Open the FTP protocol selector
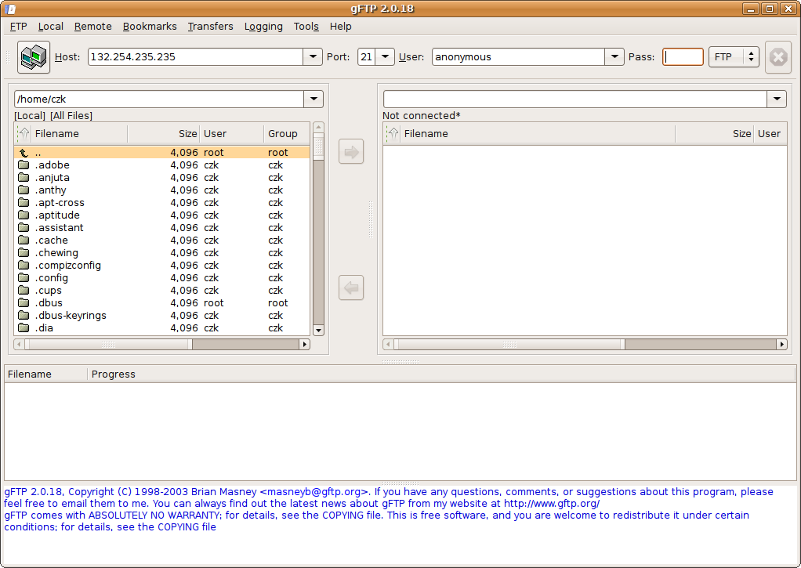 (734, 56)
